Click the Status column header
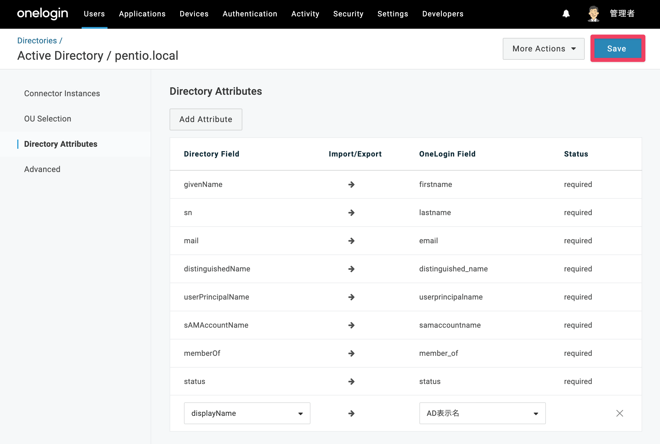 point(576,154)
